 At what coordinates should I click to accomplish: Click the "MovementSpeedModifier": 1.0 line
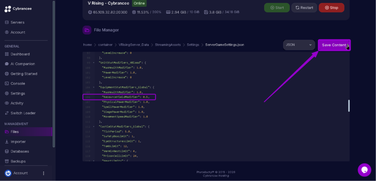[x=125, y=117]
